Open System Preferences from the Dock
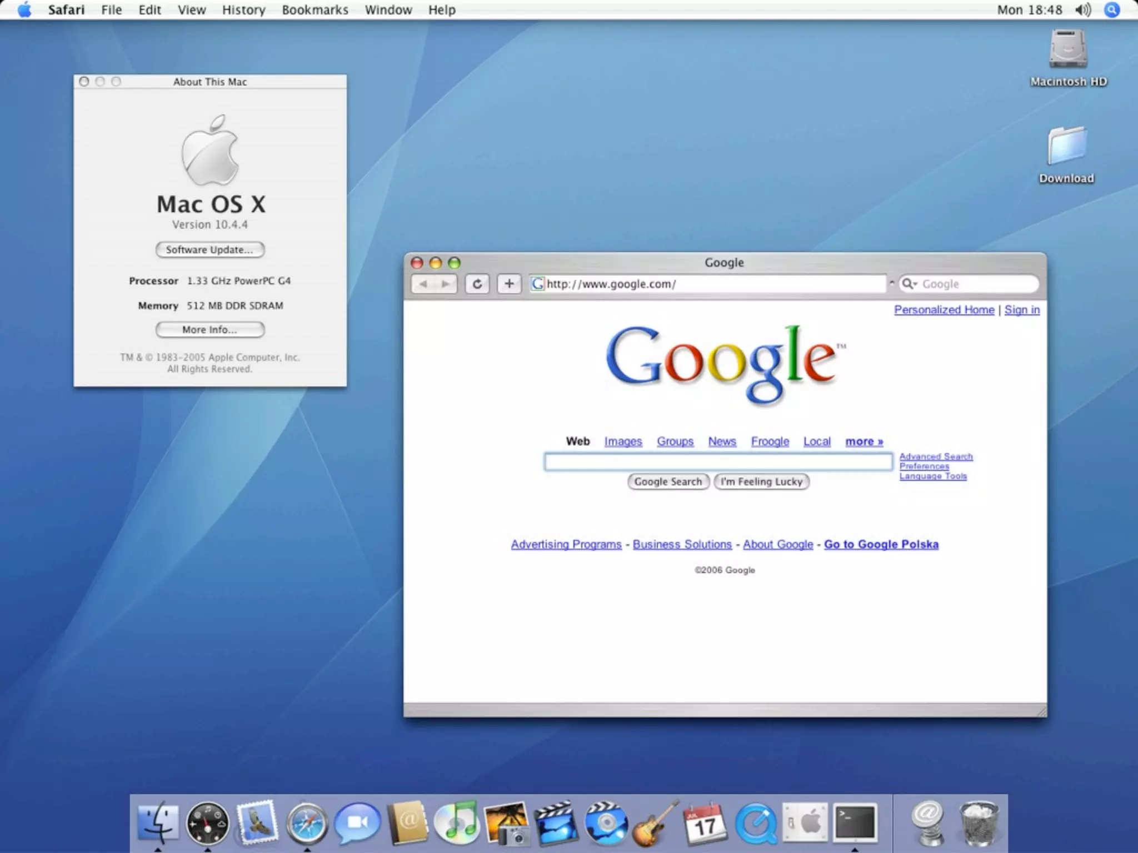1138x853 pixels. point(805,823)
